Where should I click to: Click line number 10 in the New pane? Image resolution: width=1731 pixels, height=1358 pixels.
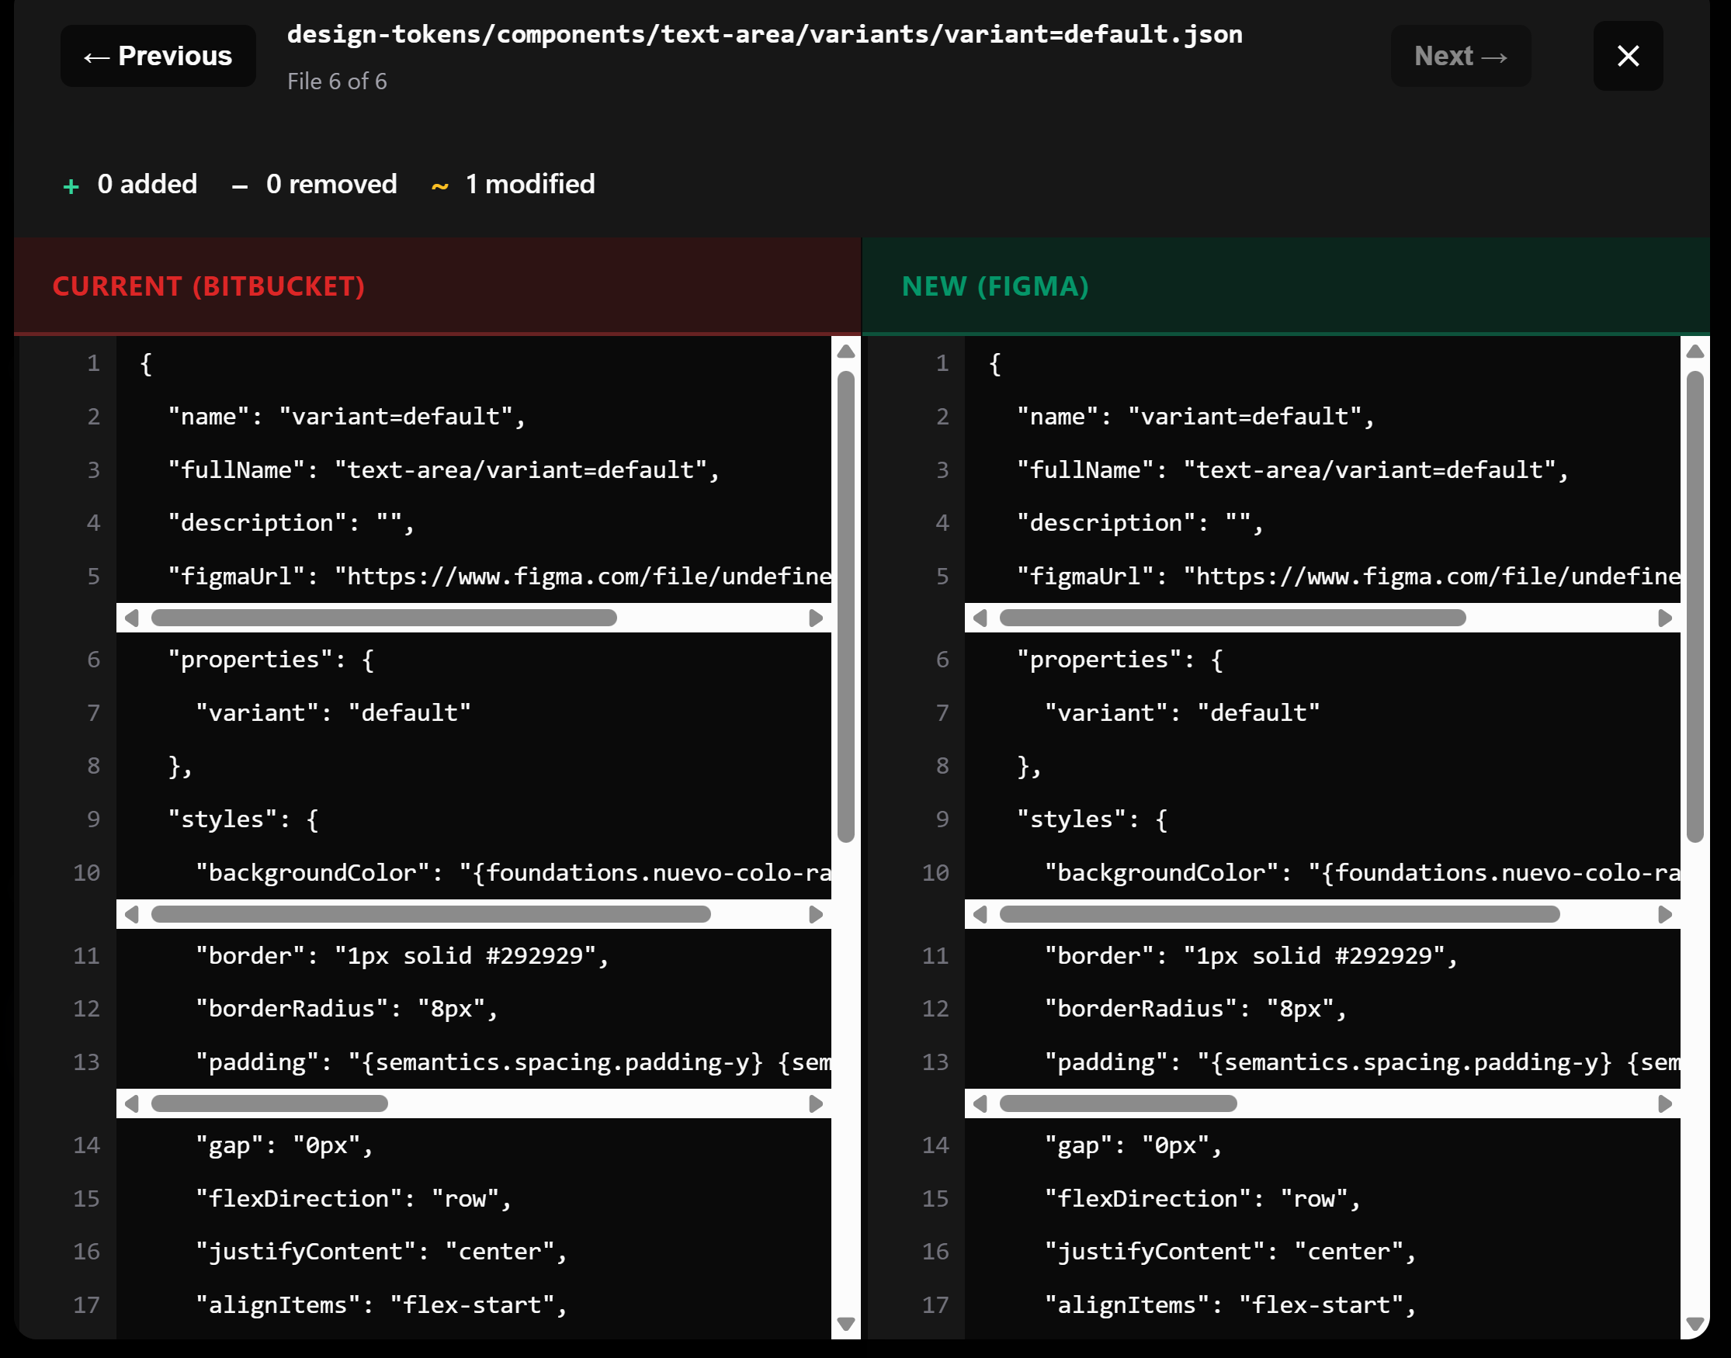[x=935, y=872]
